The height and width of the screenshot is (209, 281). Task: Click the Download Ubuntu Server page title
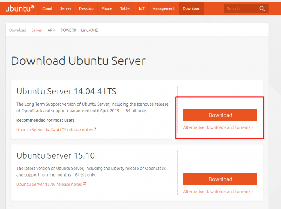[x=78, y=61]
